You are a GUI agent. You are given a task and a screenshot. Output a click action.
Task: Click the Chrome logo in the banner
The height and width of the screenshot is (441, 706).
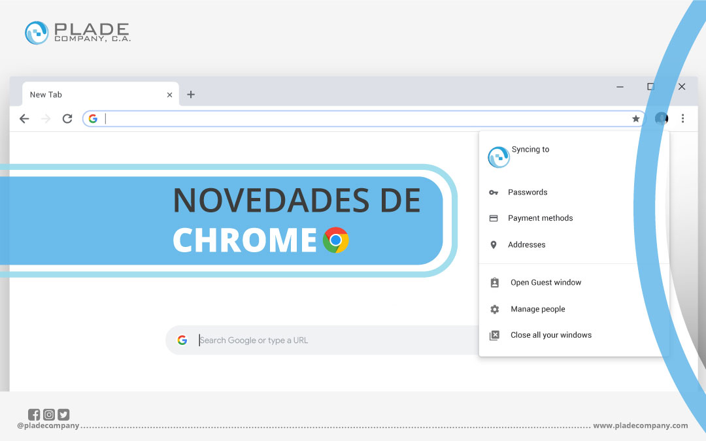point(335,240)
